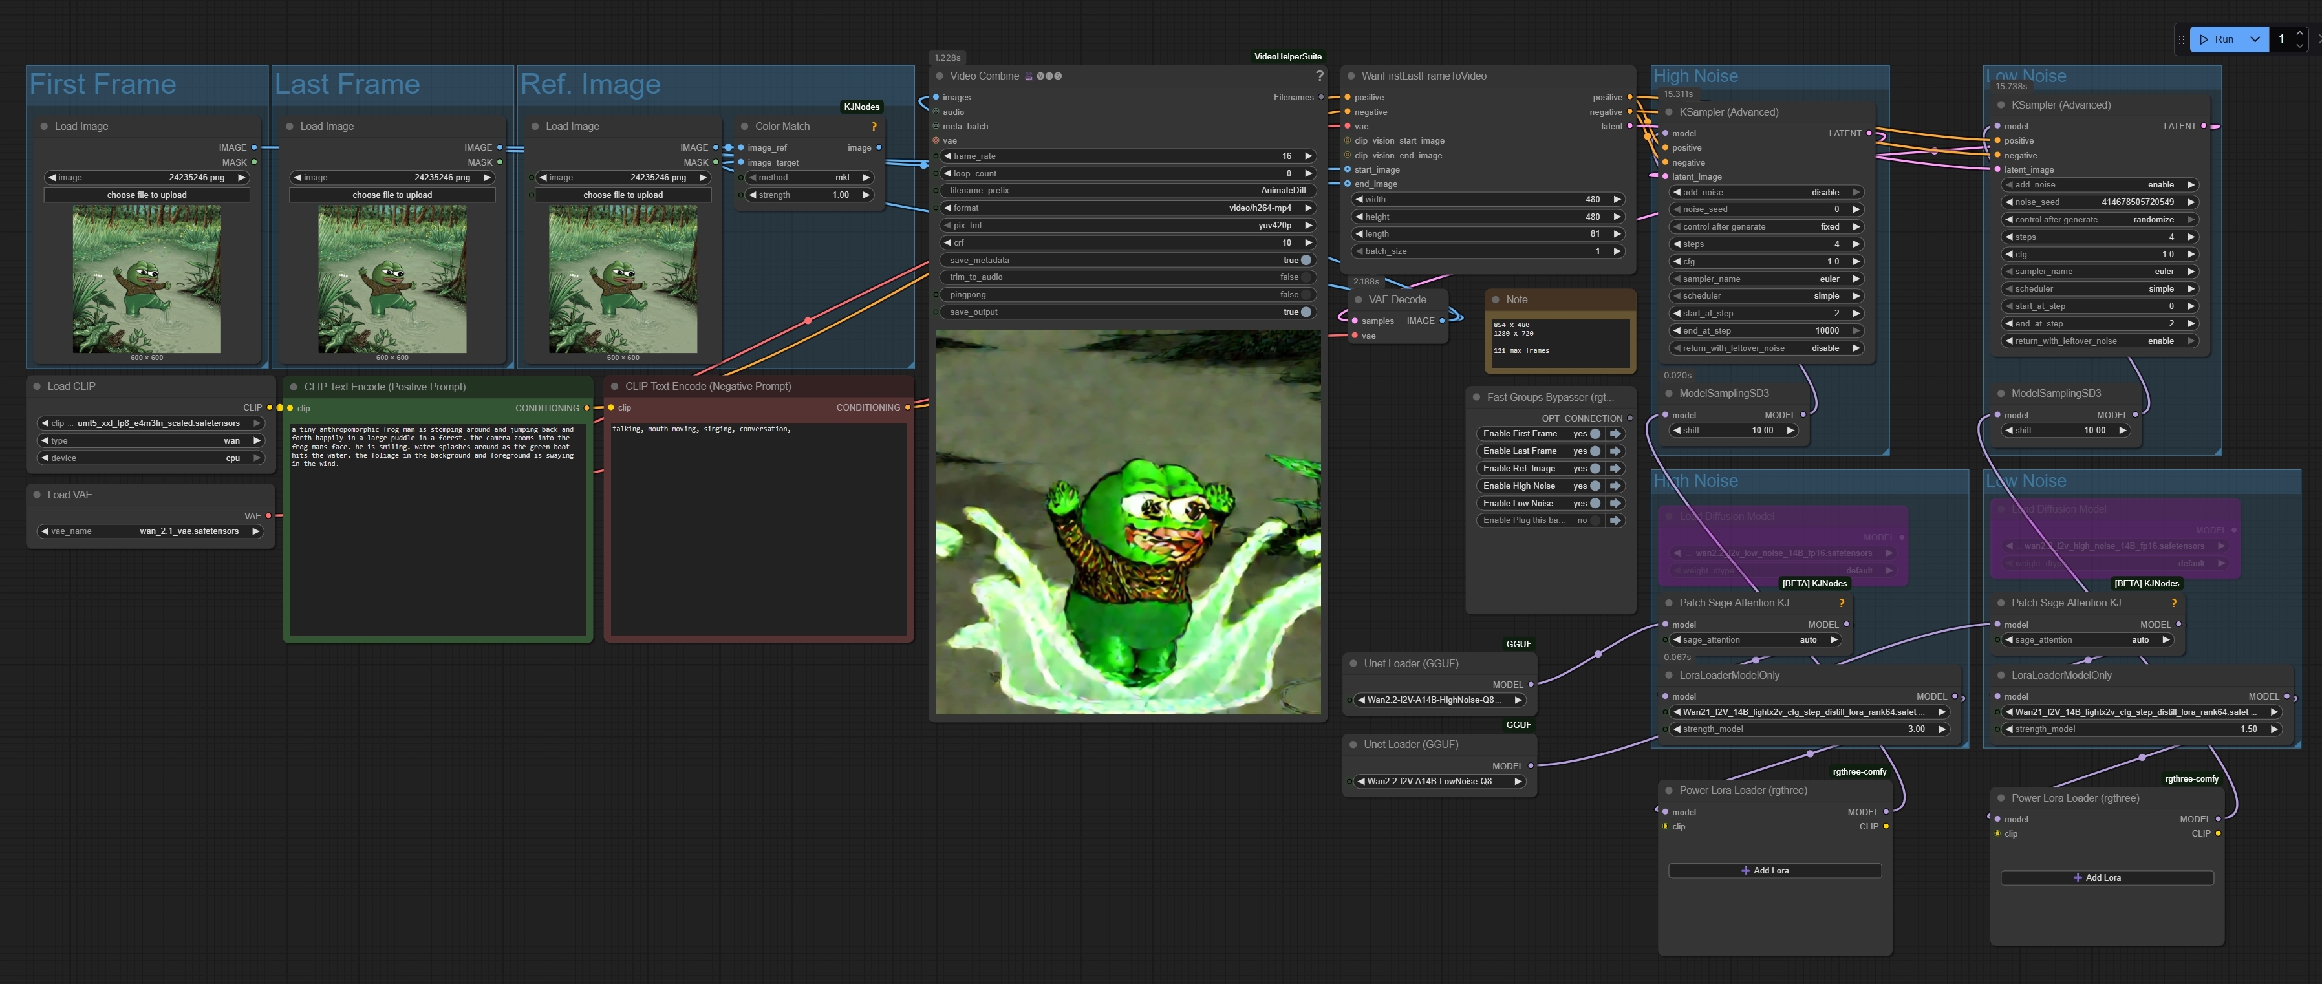Toggle pingpong in Video Combine
The height and width of the screenshot is (984, 2322).
[1306, 295]
